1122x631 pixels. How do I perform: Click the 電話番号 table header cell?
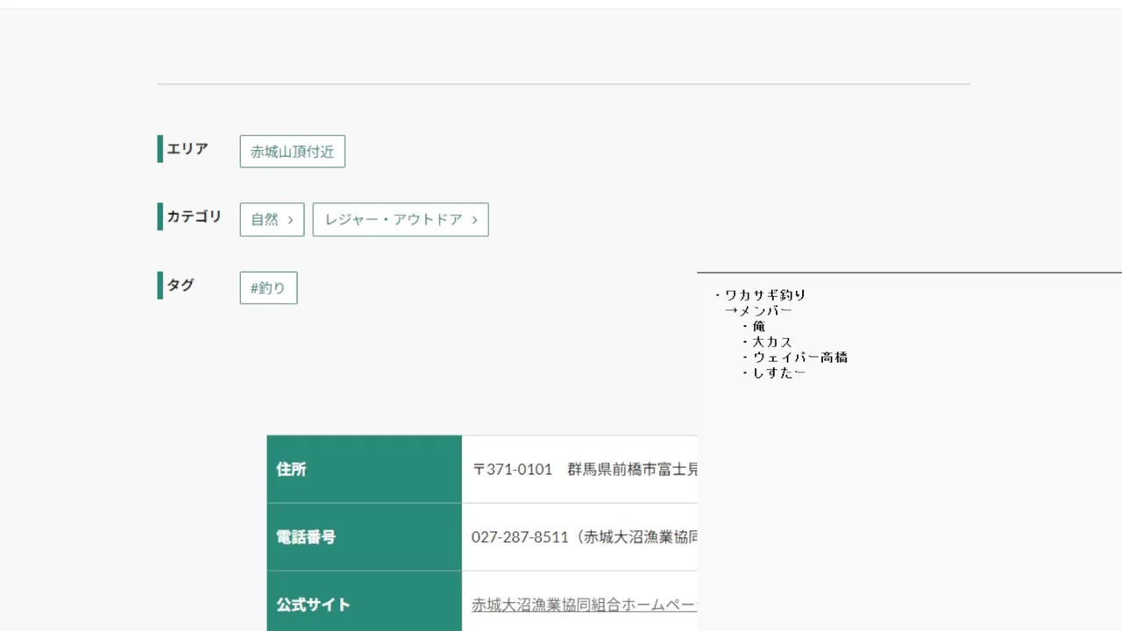point(364,537)
